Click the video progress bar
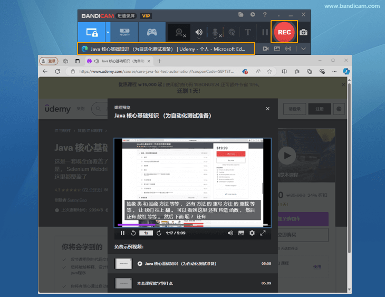This screenshot has height=297, width=385. [192, 225]
